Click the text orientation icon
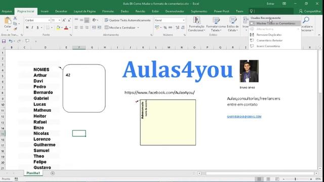The height and width of the screenshot is (182, 324). tap(94, 20)
